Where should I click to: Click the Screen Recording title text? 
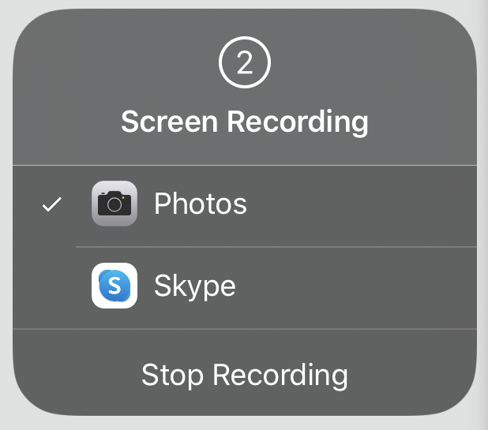[245, 122]
